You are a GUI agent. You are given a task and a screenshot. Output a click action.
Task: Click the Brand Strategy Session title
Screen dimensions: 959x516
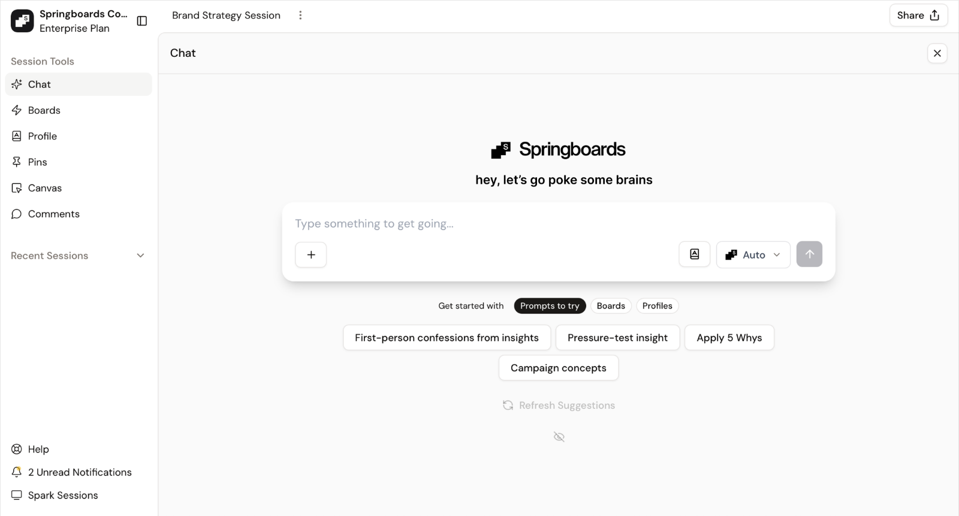coord(226,16)
